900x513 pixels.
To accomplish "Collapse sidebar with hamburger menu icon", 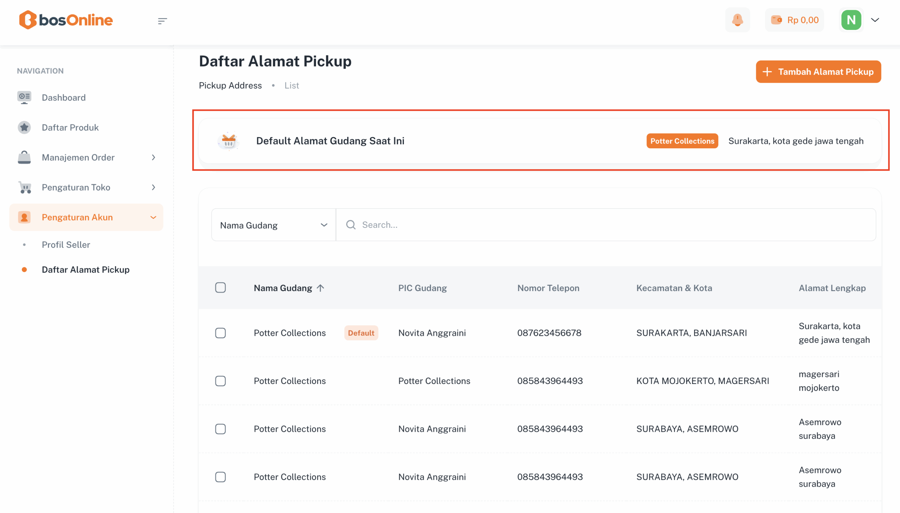I will point(162,21).
